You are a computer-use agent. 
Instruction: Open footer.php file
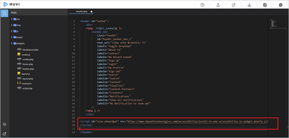28,64
